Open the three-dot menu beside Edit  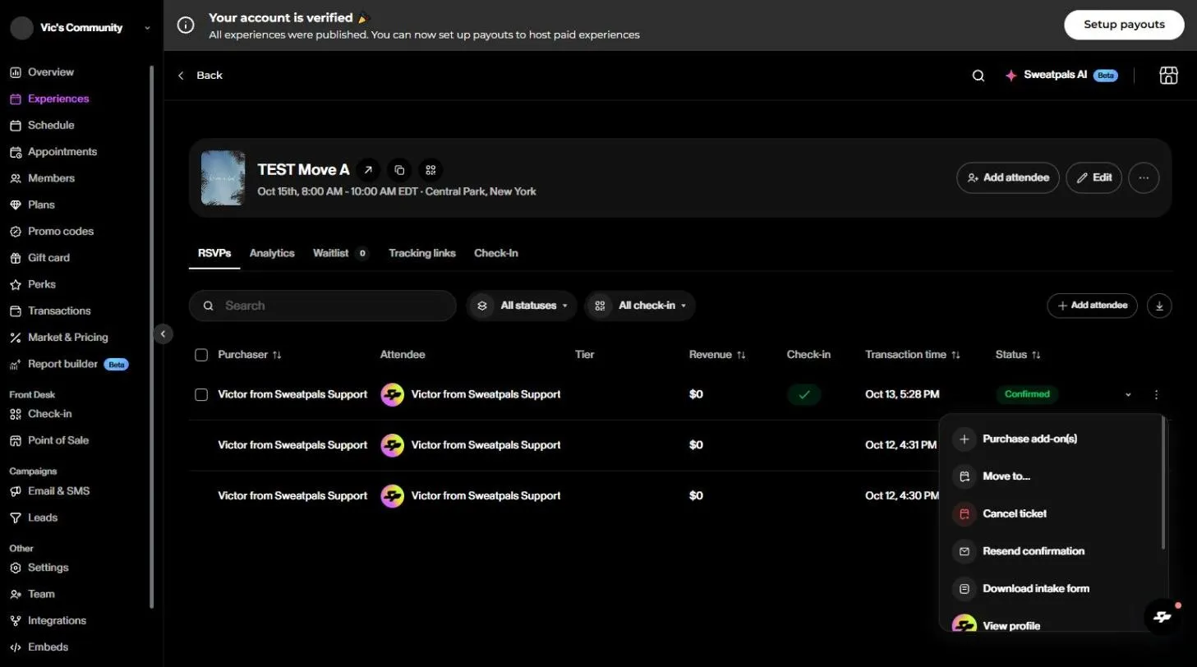coord(1144,177)
